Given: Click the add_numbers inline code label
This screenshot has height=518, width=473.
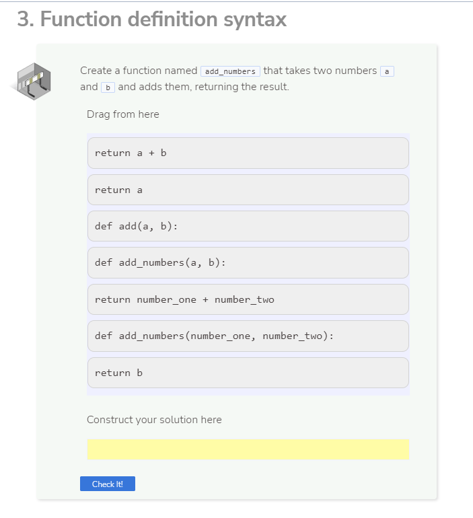Looking at the screenshot, I should click(x=230, y=71).
